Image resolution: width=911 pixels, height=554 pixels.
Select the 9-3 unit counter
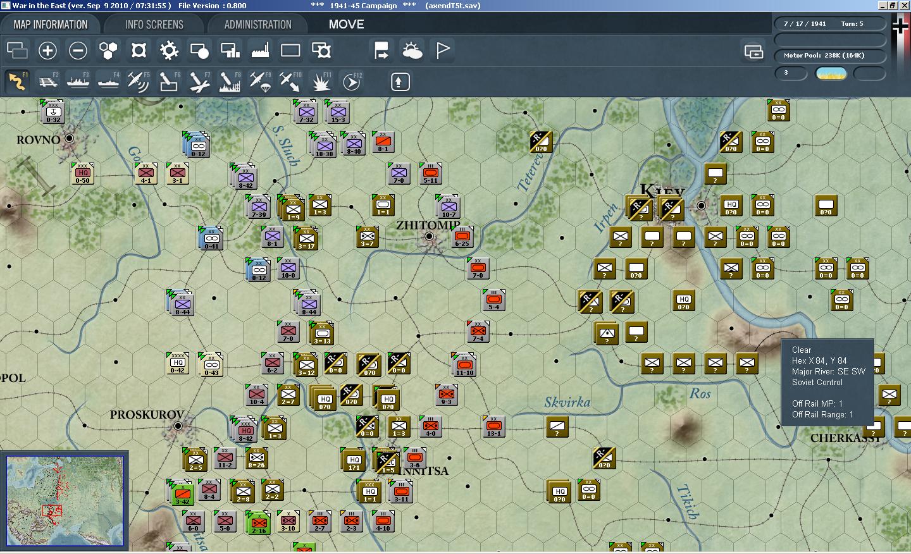click(447, 395)
